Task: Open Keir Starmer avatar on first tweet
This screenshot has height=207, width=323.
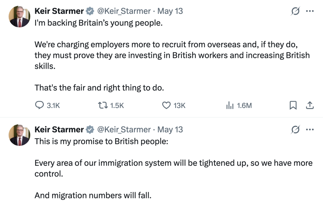Action: 19,16
